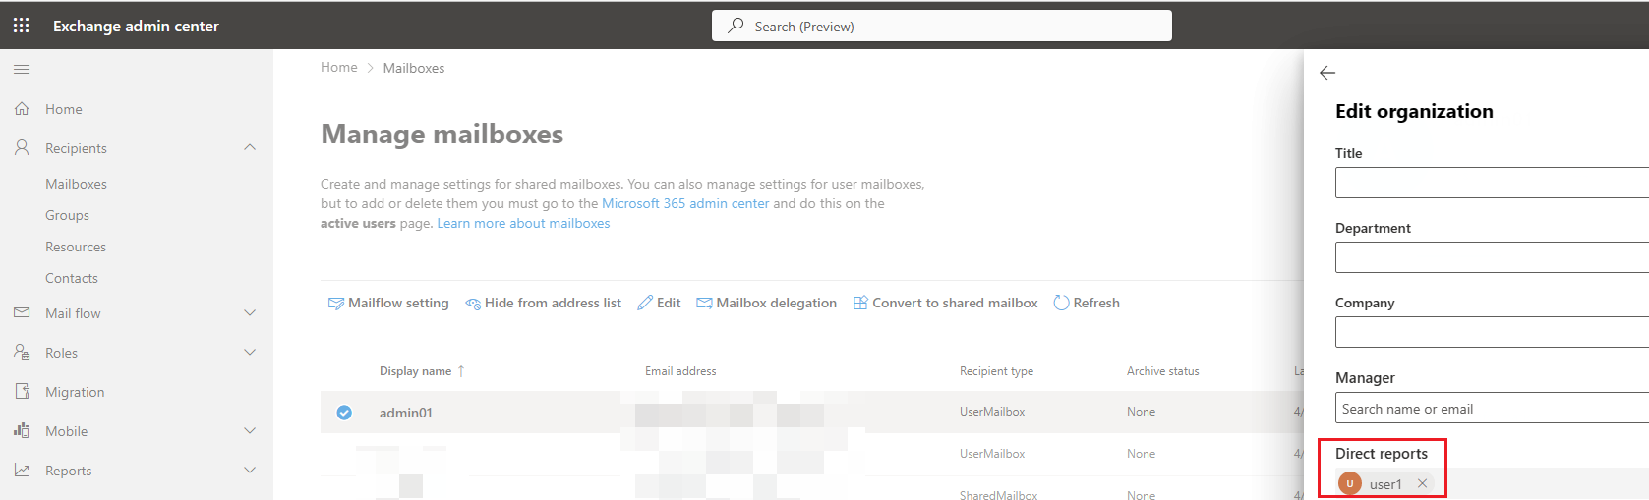This screenshot has width=1649, height=500.
Task: Click the Mailboxes breadcrumb
Action: (414, 68)
